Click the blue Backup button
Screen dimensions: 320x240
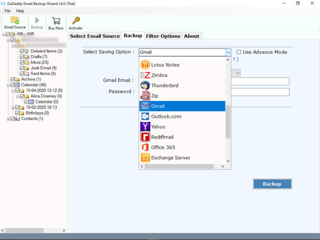tap(272, 184)
